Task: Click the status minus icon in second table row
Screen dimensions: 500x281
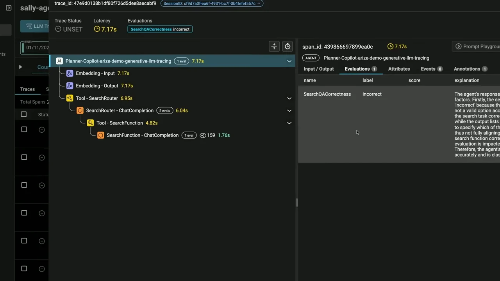Action: pos(42,157)
